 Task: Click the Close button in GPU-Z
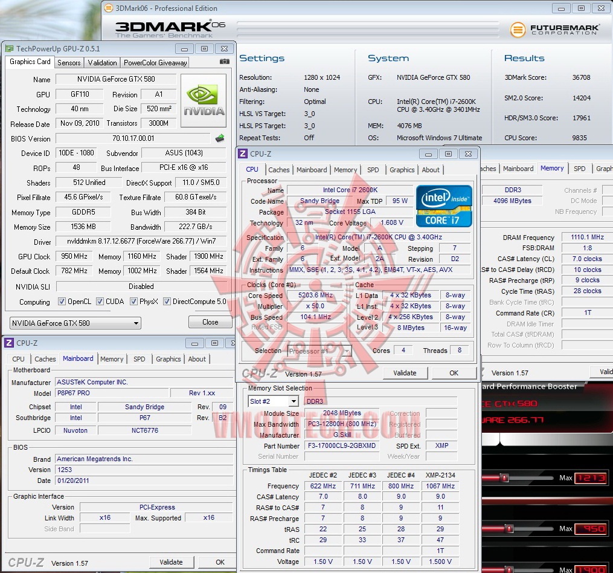point(210,322)
